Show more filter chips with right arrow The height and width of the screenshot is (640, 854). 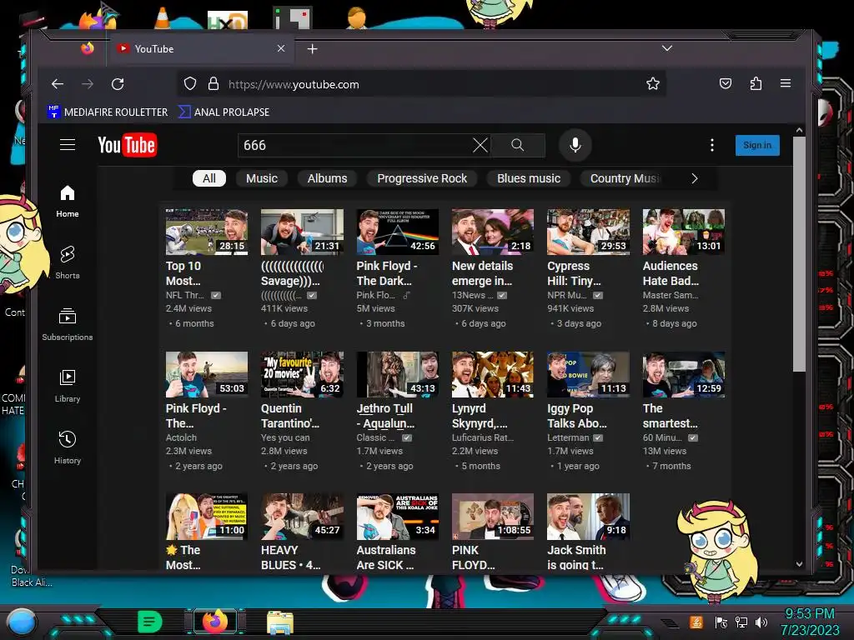pos(695,178)
